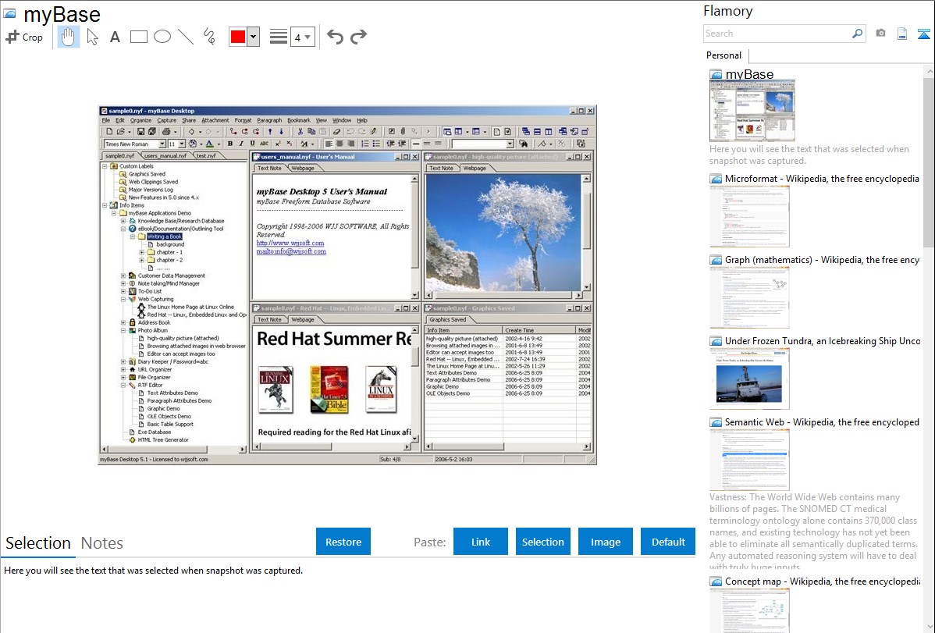The height and width of the screenshot is (633, 935).
Task: Click the blue triangle icon in Flamory header
Action: click(x=923, y=34)
